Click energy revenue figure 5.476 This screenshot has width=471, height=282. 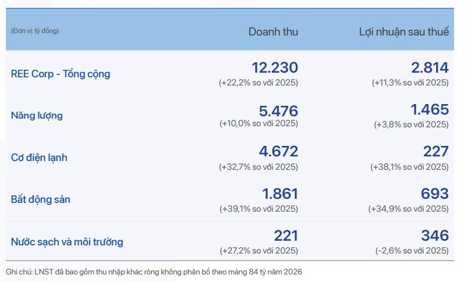pyautogui.click(x=278, y=110)
